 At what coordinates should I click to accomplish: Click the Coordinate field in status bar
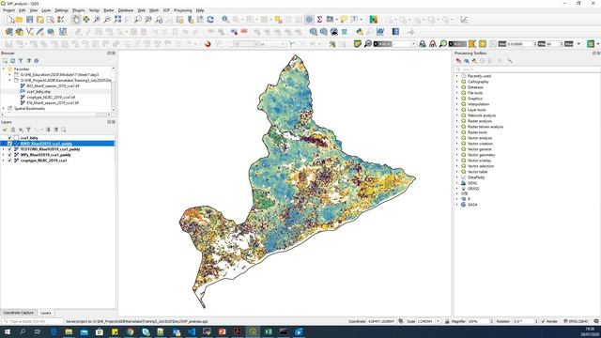382,321
